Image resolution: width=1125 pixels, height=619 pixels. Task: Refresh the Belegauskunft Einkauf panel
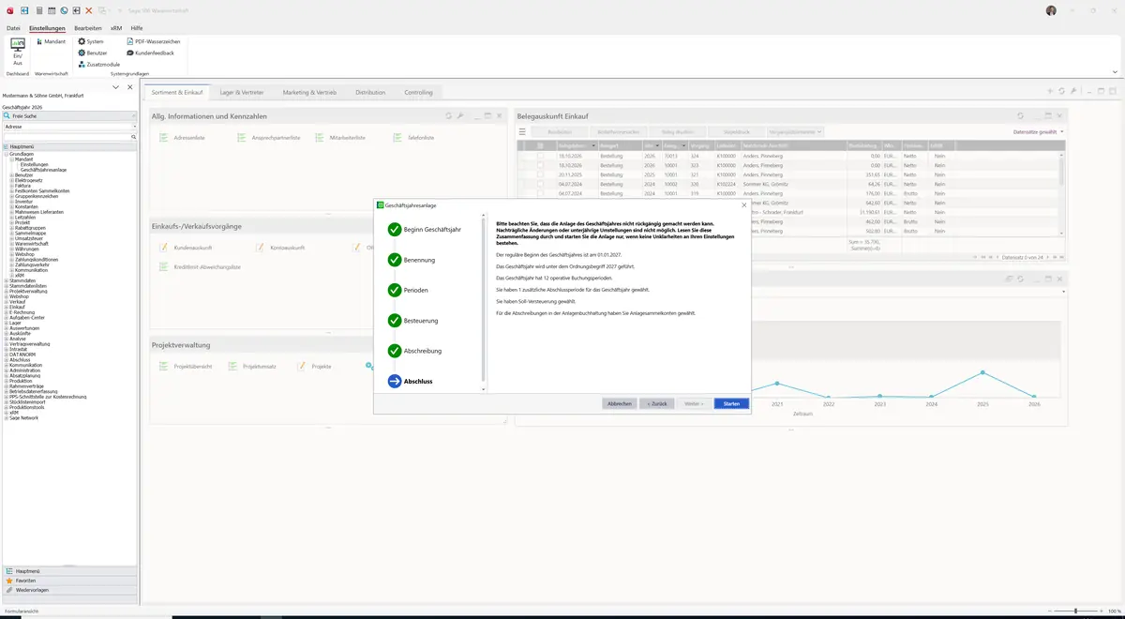pyautogui.click(x=1020, y=115)
